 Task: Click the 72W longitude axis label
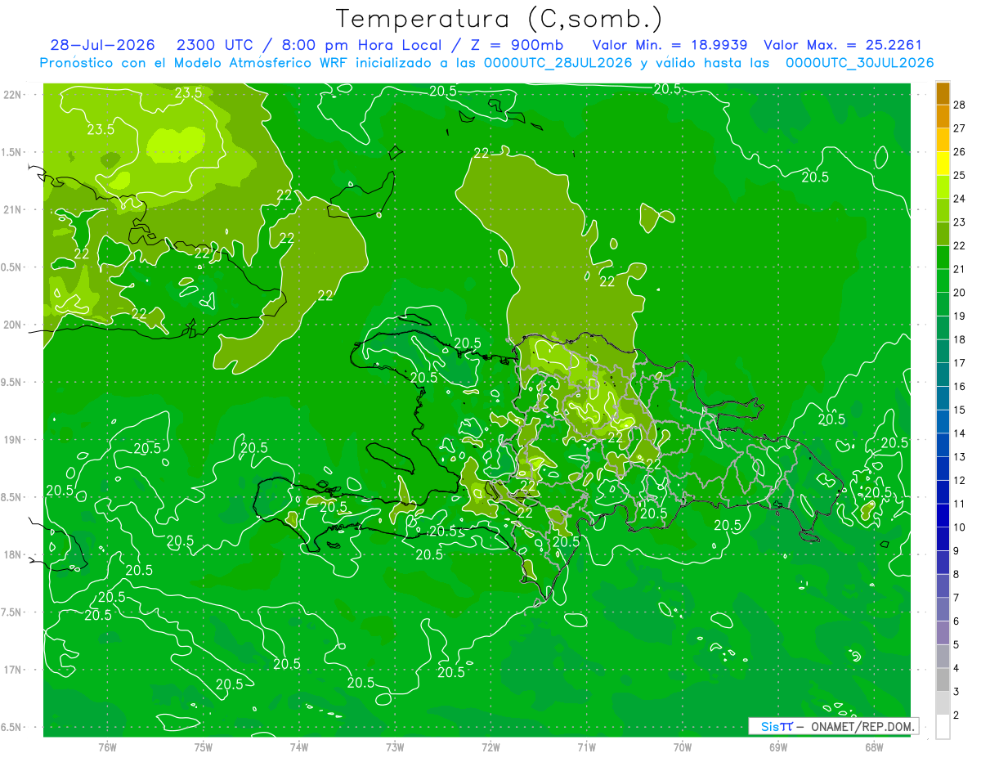490,747
